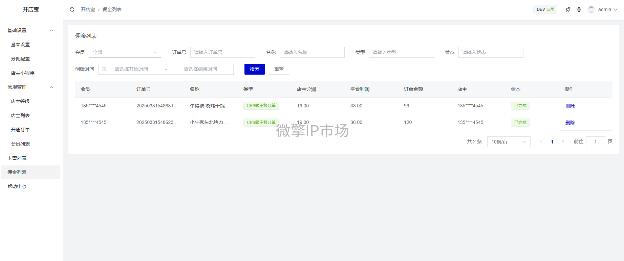Go to the previous page arrow
Screen dimensions: 624x261
(541, 142)
